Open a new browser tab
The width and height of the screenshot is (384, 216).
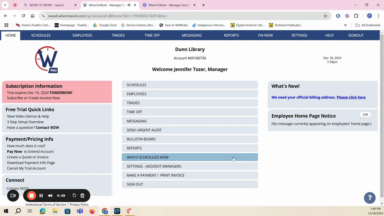203,5
